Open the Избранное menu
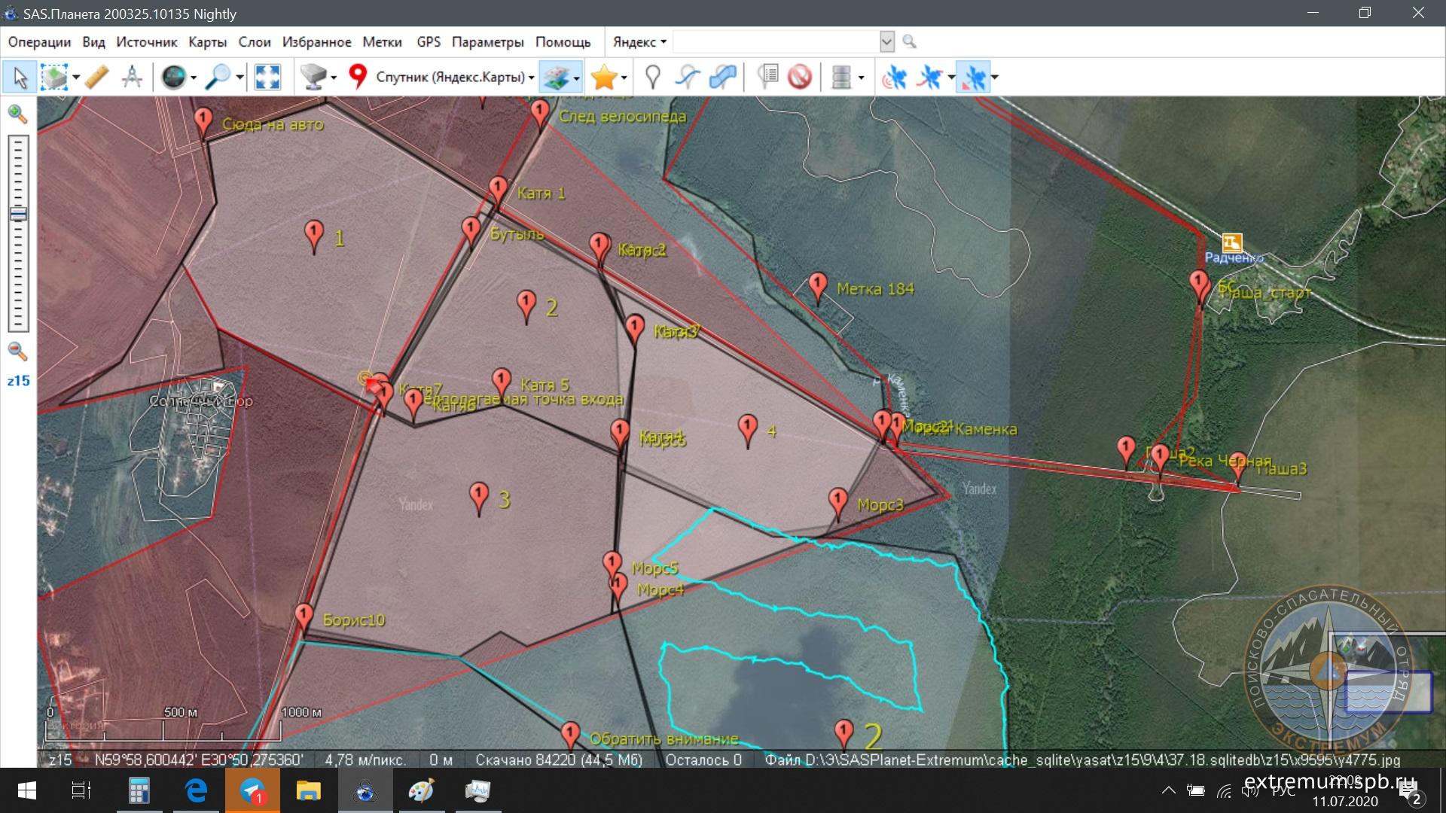Screen dimensions: 1446x813 (x=317, y=42)
